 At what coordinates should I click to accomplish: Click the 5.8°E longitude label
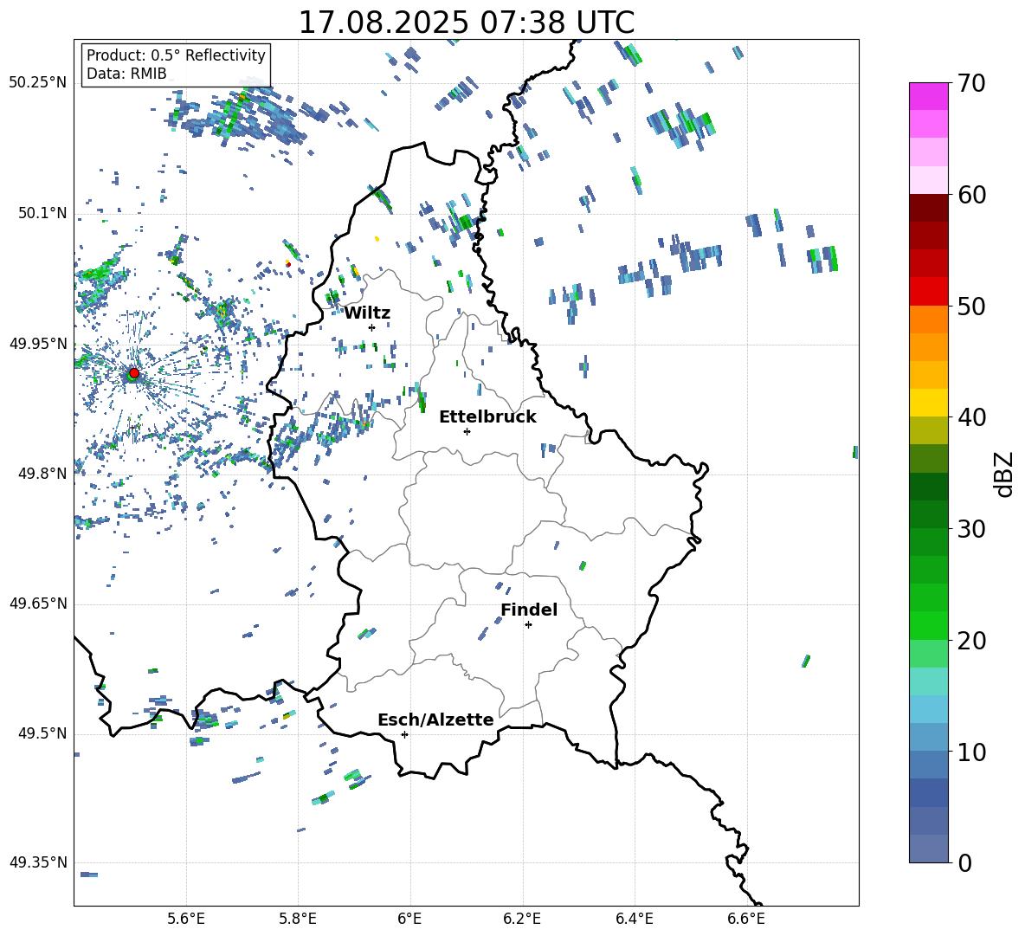pyautogui.click(x=298, y=919)
